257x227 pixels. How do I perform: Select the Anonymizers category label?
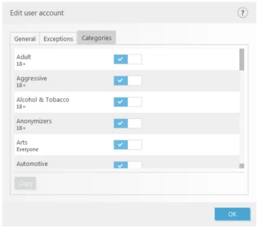34,121
